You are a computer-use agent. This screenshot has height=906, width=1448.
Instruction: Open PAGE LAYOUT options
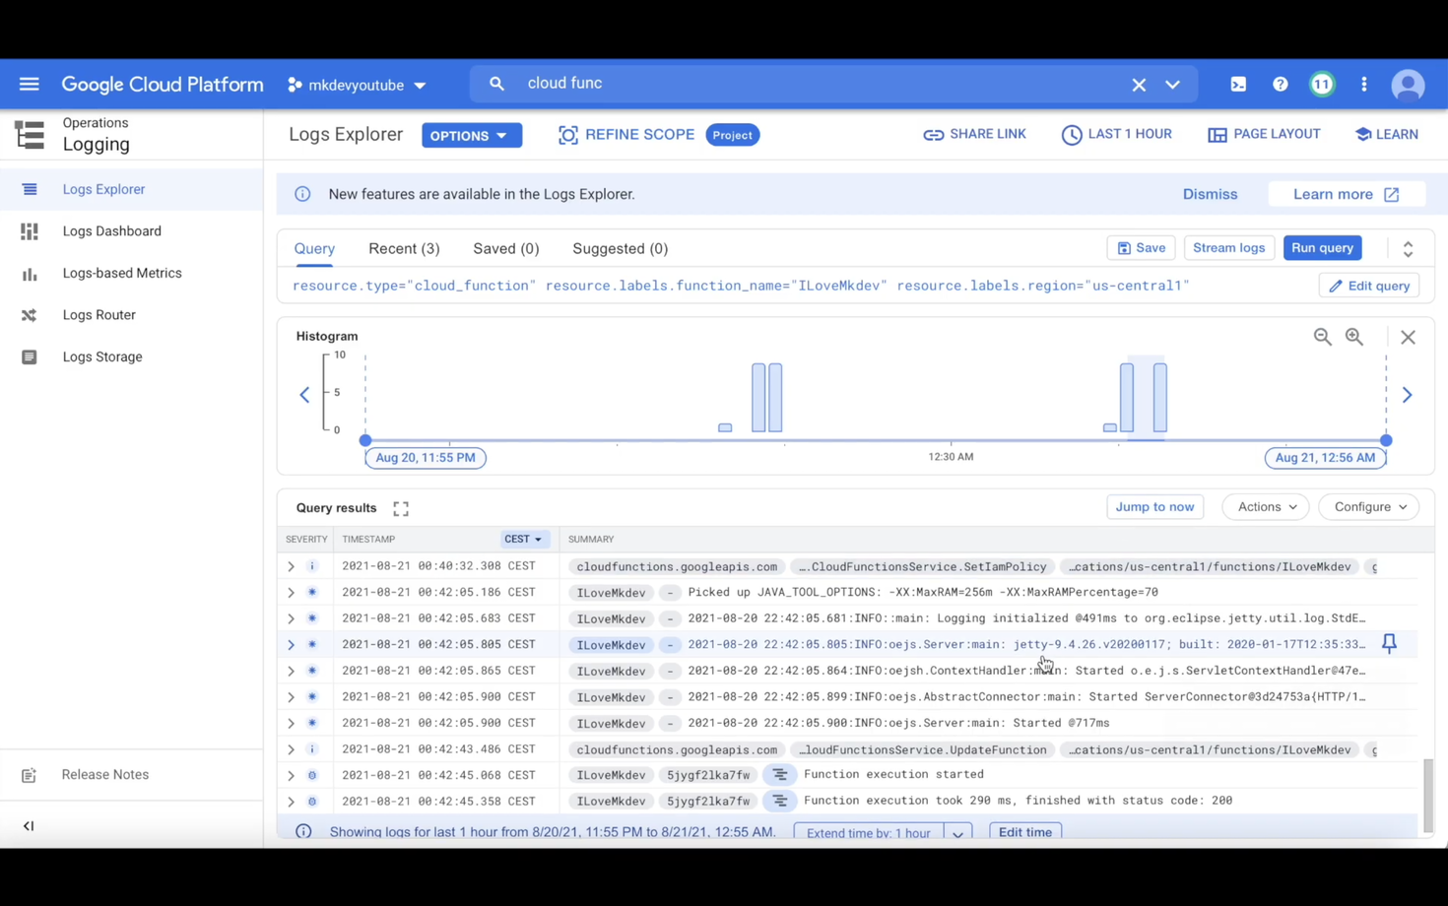[1264, 134]
